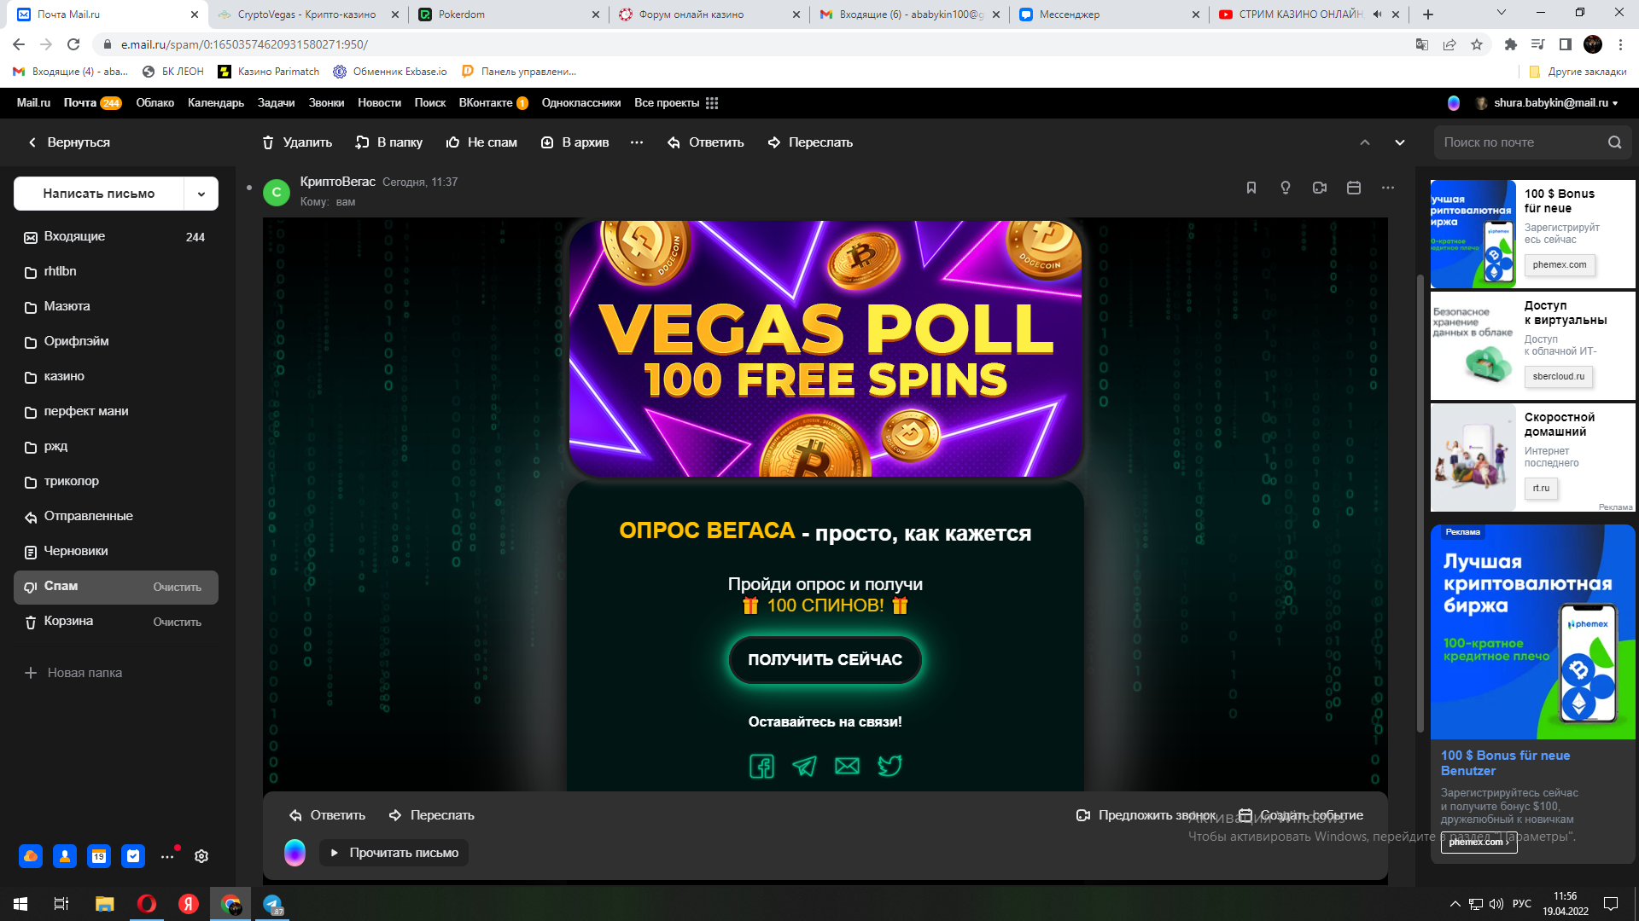Click the lightbulb reminder icon
Image resolution: width=1639 pixels, height=921 pixels.
1286,188
